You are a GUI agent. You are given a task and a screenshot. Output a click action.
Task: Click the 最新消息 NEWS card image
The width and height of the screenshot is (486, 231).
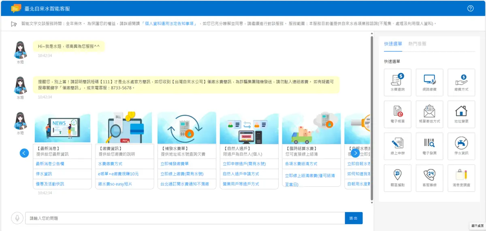pyautogui.click(x=62, y=127)
